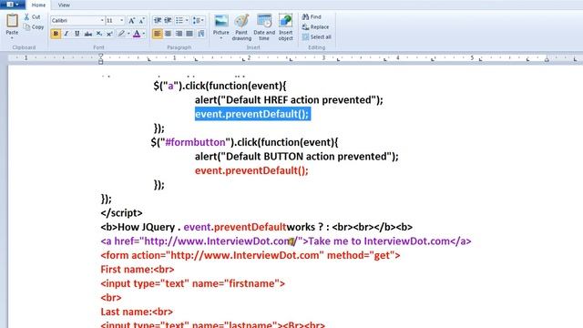Open the font size dropdown

click(121, 20)
